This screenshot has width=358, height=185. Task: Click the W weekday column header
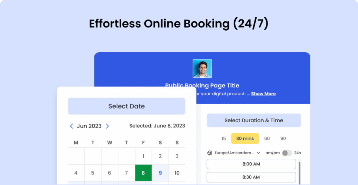click(109, 143)
